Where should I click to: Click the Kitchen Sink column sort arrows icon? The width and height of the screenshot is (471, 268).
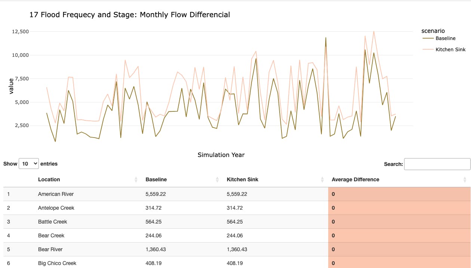(x=322, y=180)
